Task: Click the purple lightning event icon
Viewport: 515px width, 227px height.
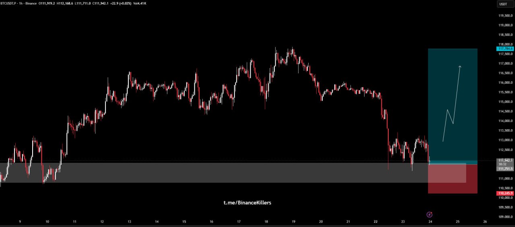Action: pos(429,215)
